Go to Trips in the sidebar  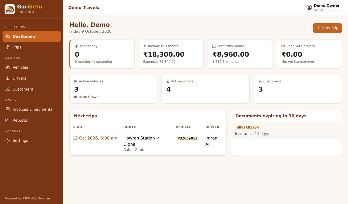32,47
